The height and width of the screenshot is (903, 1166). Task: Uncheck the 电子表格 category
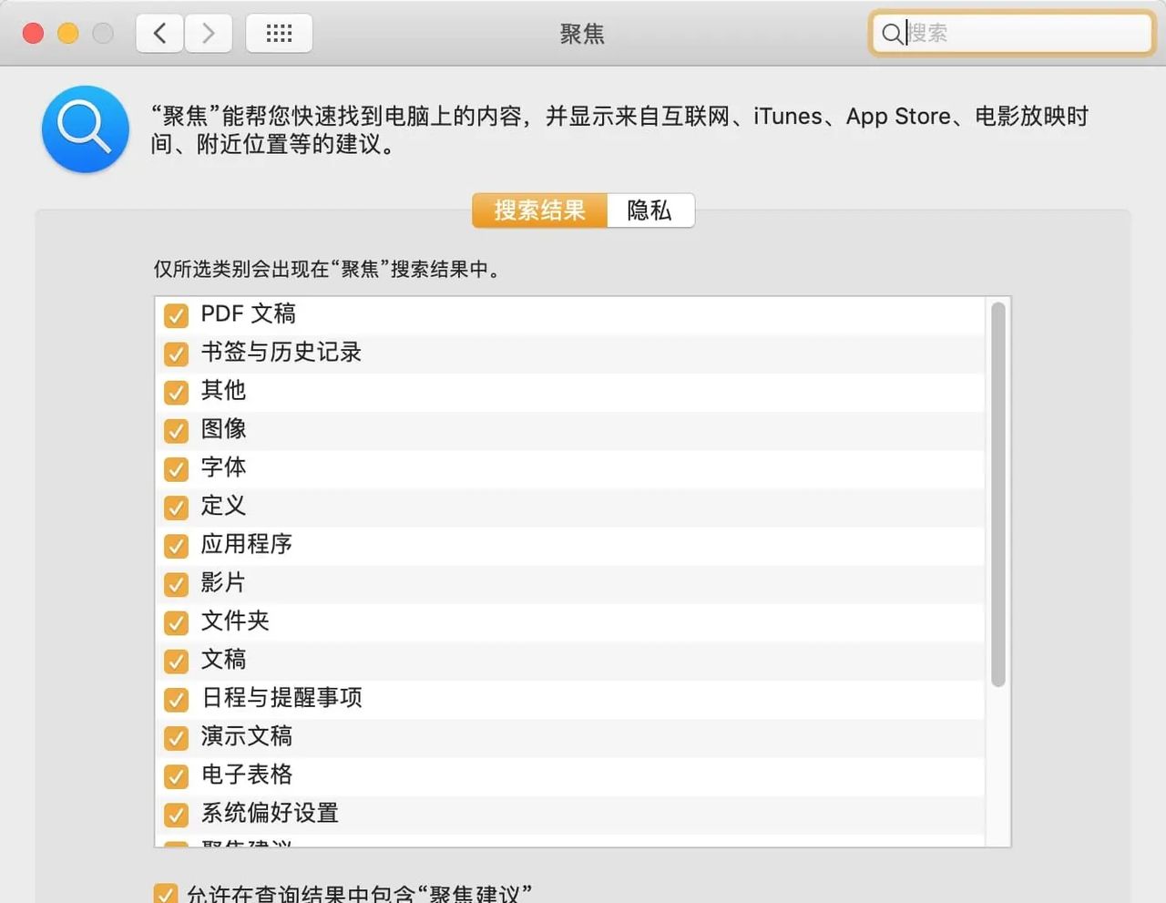click(x=176, y=776)
